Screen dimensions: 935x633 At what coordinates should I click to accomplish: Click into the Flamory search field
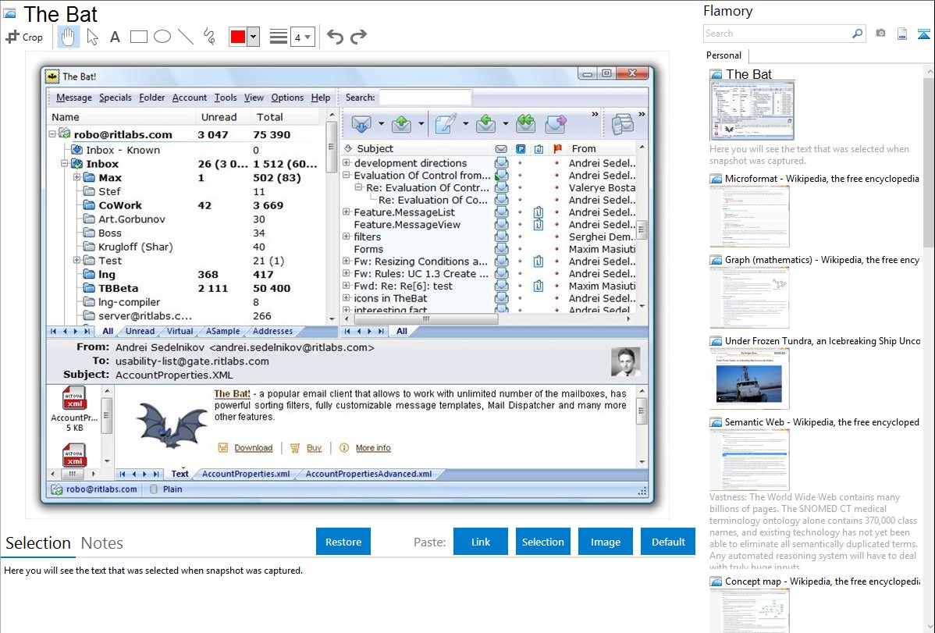pos(777,34)
